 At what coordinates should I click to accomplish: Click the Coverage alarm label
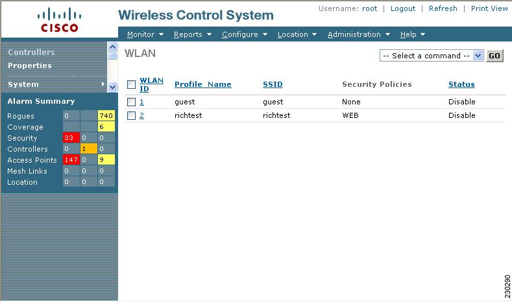25,127
